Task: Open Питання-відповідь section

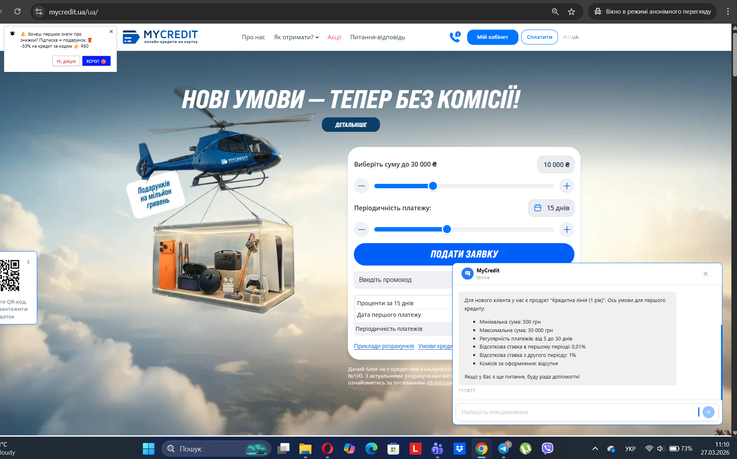Action: 378,37
